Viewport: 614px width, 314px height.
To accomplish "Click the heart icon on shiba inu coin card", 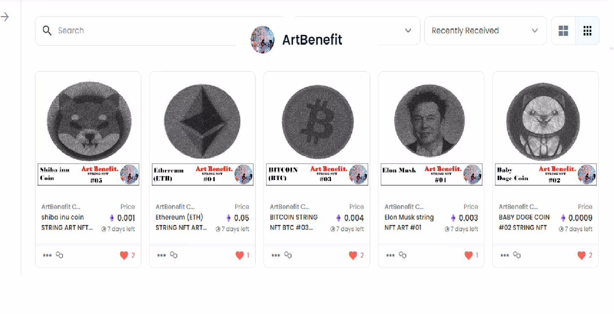I will 124,255.
